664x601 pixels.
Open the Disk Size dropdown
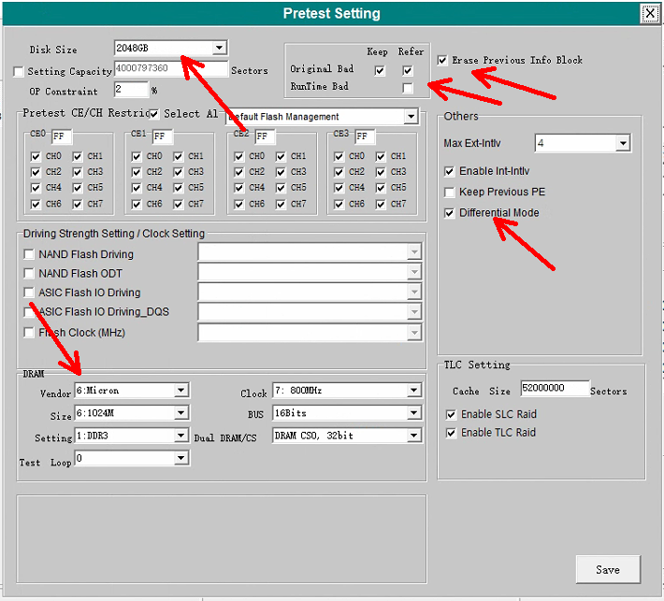pyautogui.click(x=219, y=48)
